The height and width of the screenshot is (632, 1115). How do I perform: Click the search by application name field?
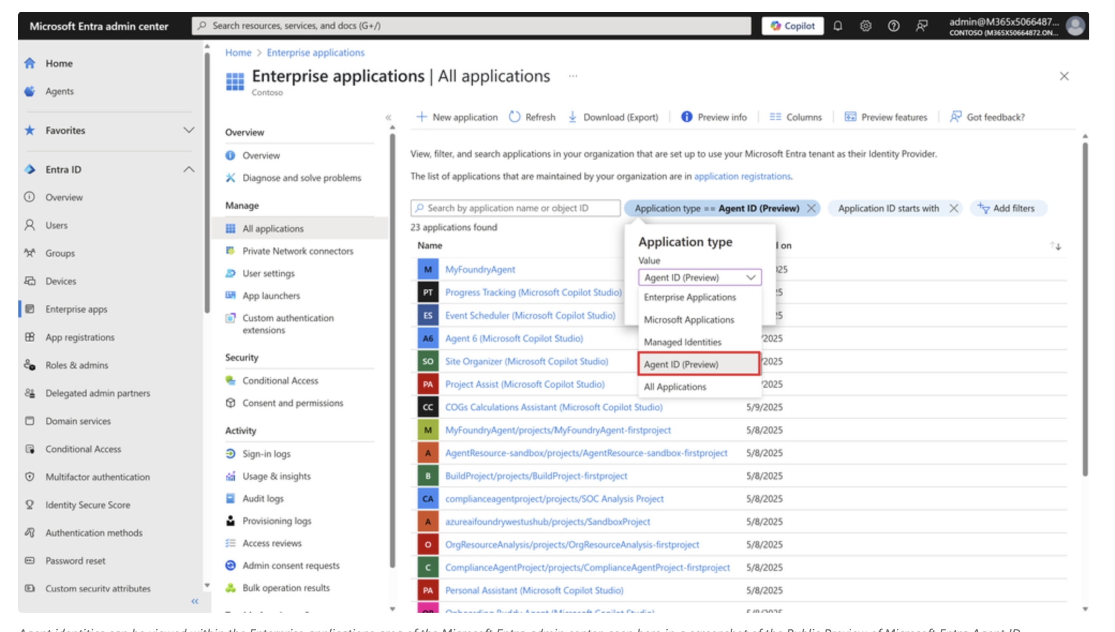[x=515, y=208]
